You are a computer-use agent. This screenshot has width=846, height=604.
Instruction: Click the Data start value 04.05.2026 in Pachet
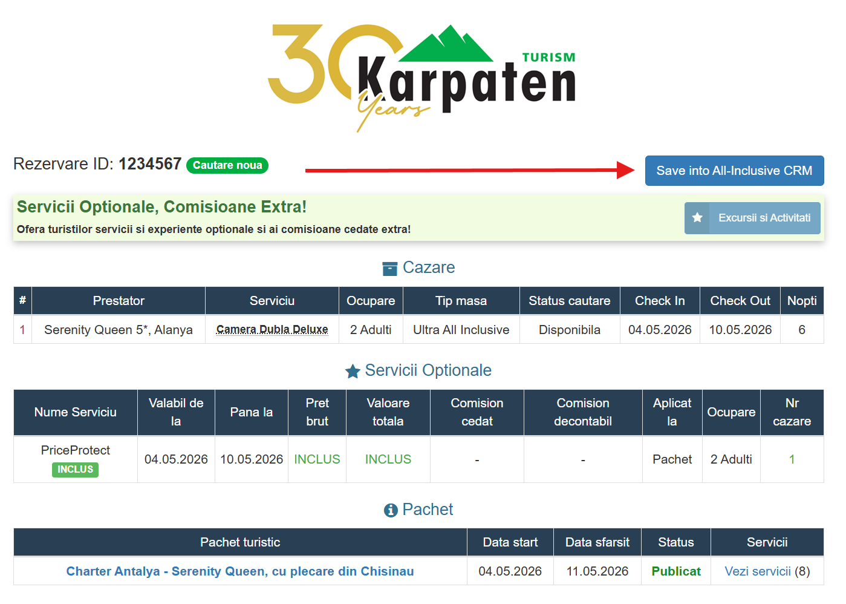point(510,571)
